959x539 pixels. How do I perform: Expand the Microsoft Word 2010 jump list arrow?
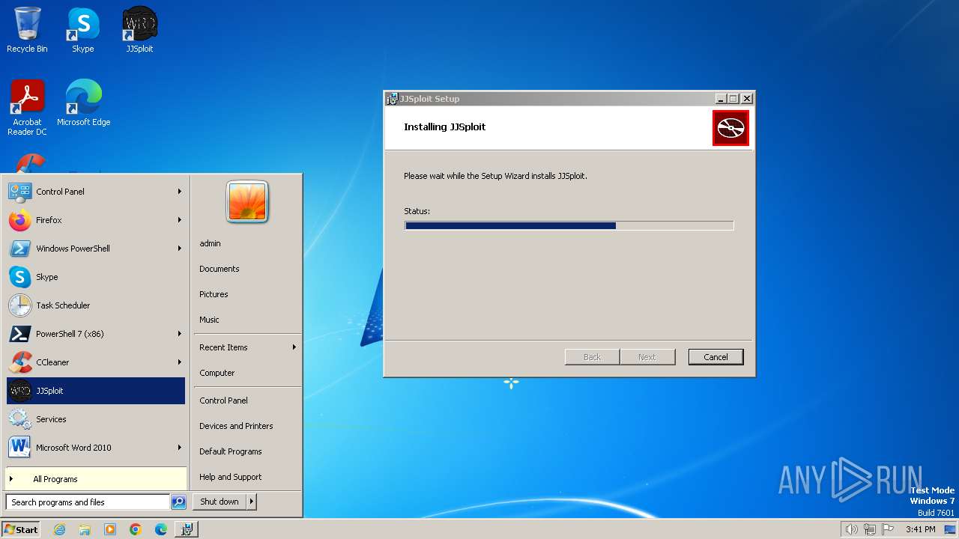(180, 448)
